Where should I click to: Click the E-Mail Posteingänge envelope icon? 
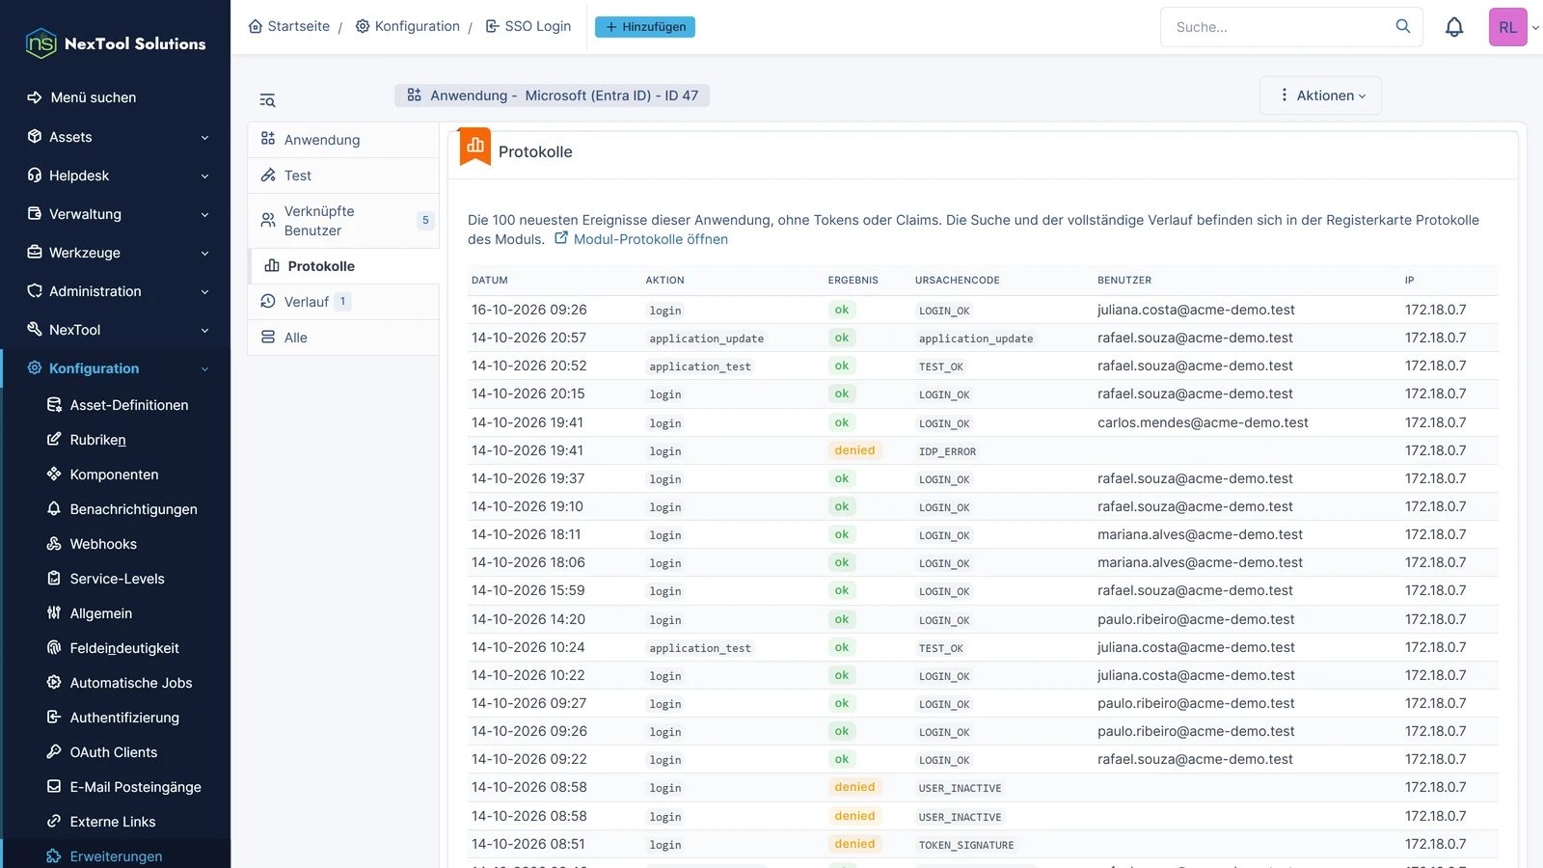pos(54,787)
